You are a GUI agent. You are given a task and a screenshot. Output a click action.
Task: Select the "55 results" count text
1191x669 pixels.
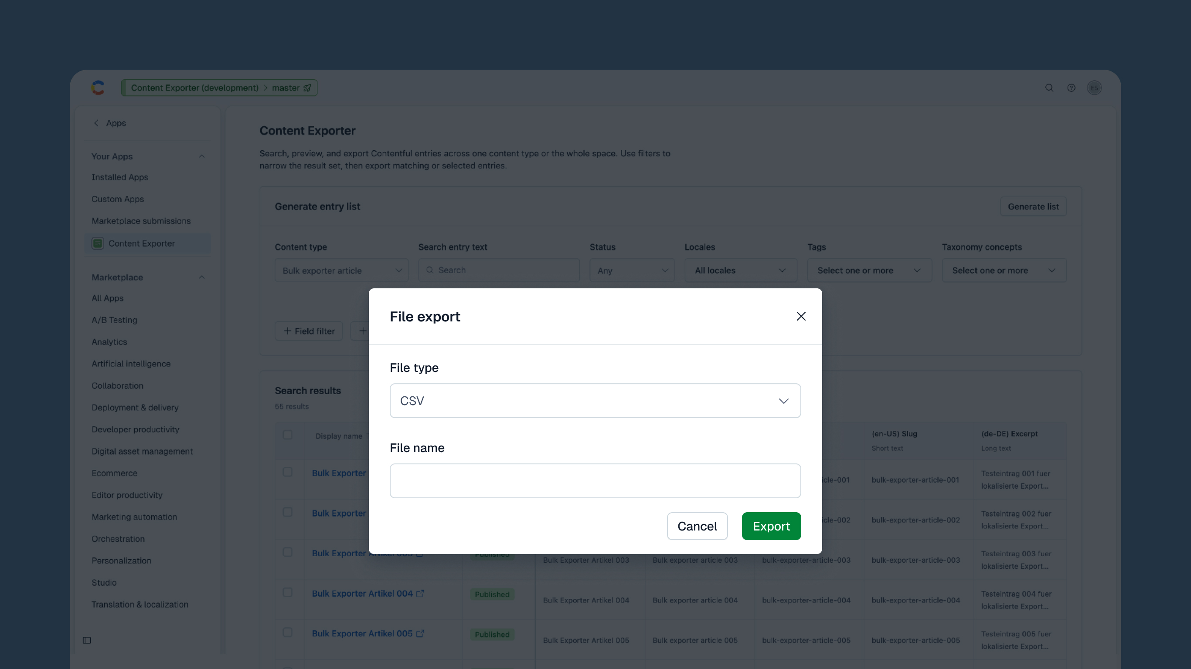[292, 406]
